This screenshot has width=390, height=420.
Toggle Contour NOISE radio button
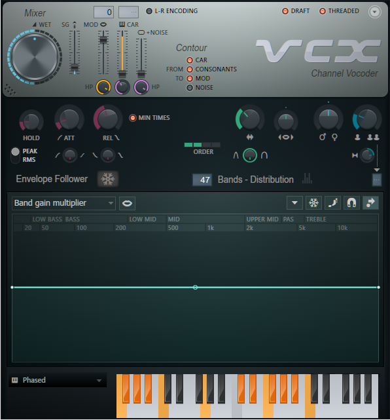[x=190, y=88]
